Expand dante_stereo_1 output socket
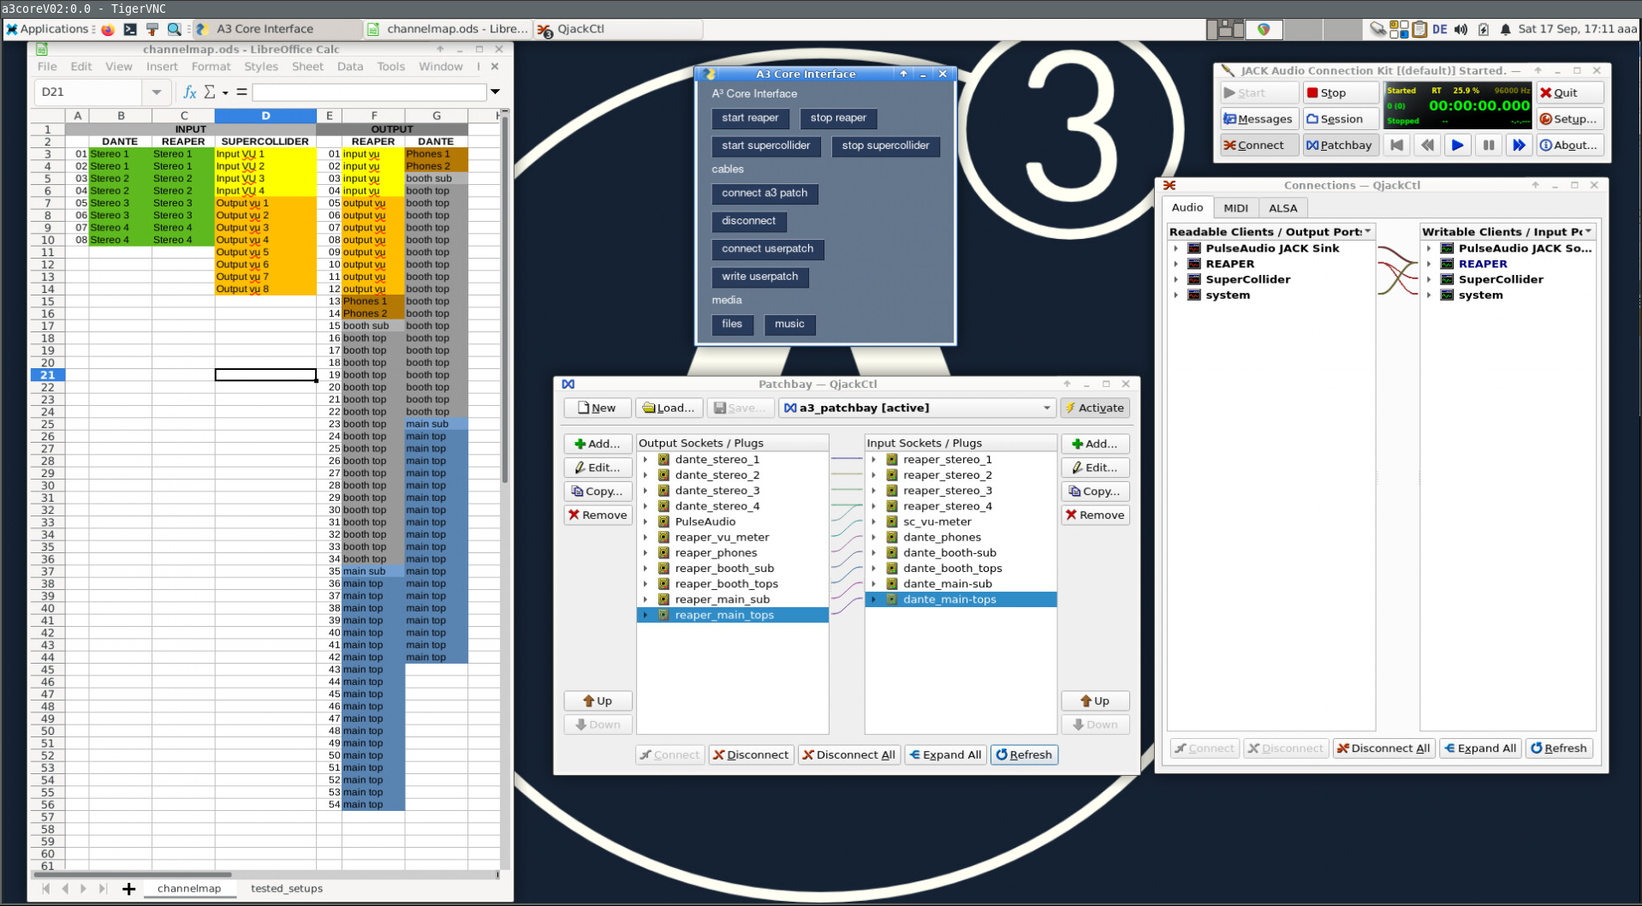Image resolution: width=1642 pixels, height=906 pixels. point(645,460)
